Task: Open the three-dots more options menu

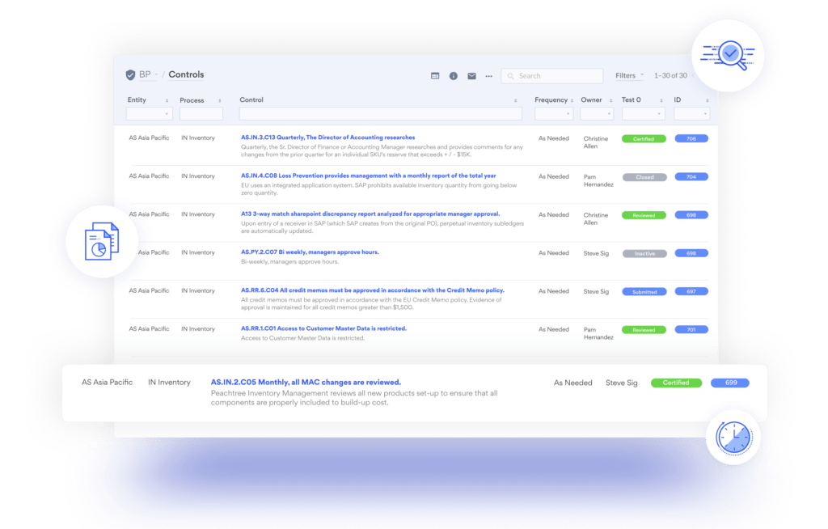Action: click(488, 76)
